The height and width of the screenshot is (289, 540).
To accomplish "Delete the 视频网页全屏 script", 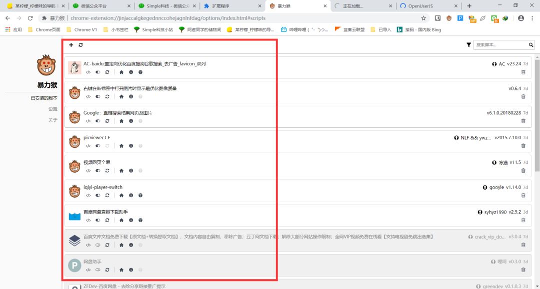I will pos(523,170).
